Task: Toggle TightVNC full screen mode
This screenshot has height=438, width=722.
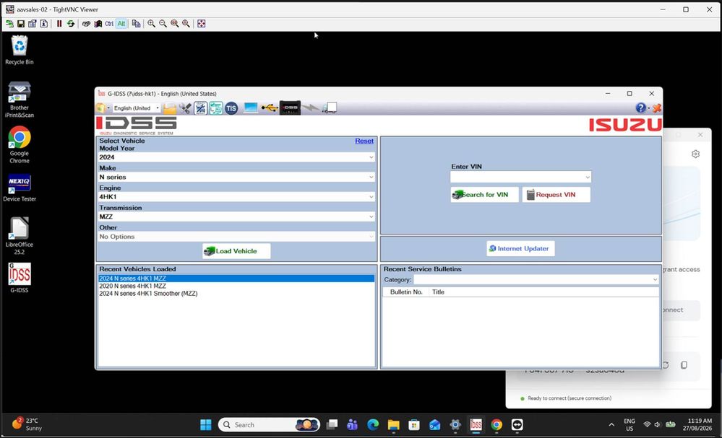Action: [x=201, y=23]
